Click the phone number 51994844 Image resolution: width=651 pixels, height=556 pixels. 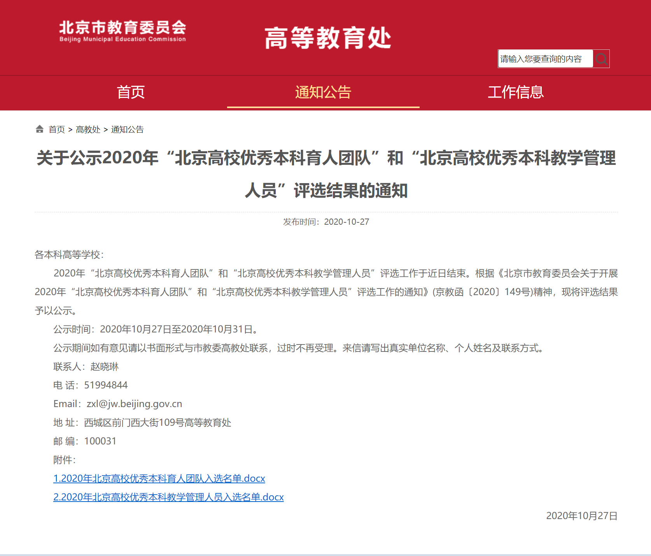coord(106,385)
